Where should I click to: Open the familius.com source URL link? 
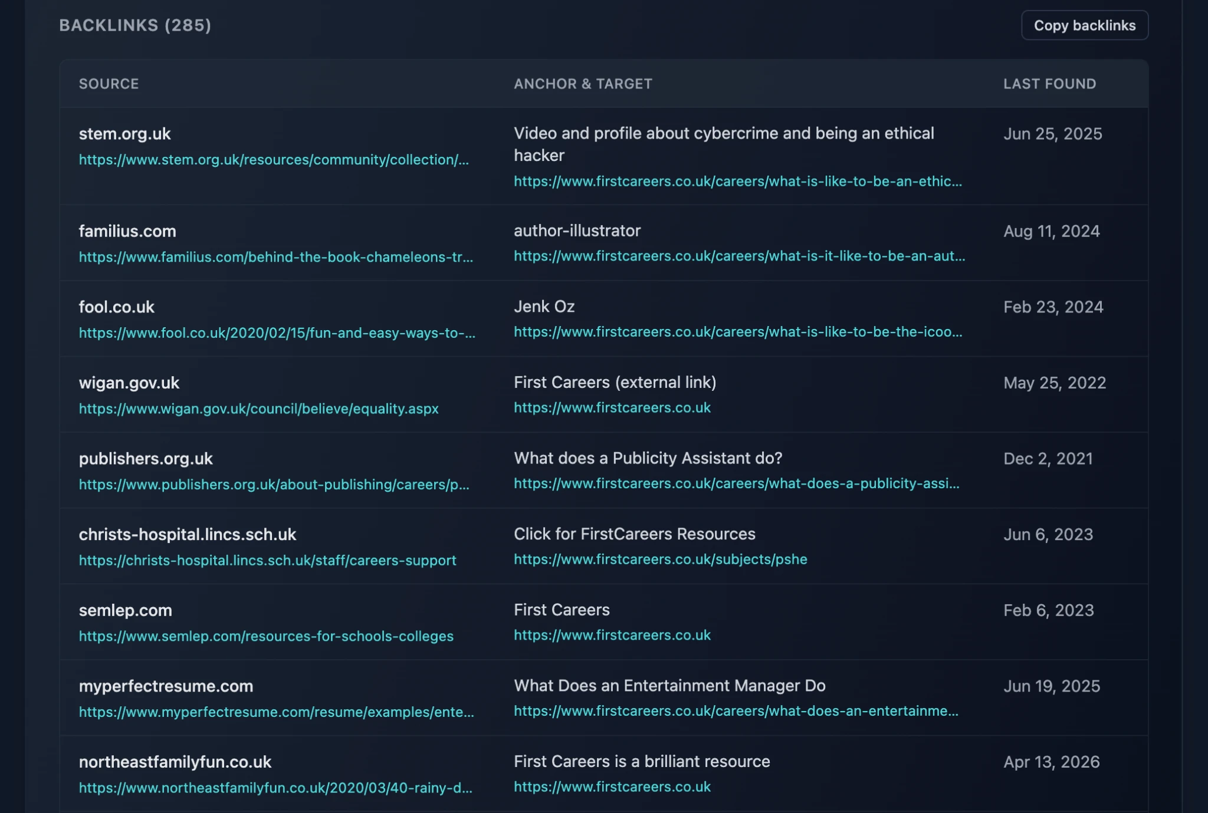[x=275, y=257]
